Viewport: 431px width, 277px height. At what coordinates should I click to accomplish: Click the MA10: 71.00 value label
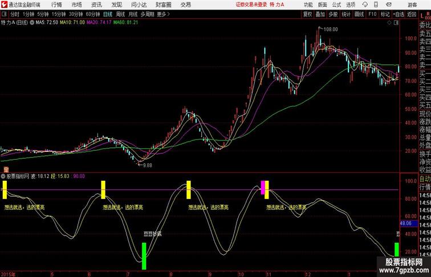(72, 23)
